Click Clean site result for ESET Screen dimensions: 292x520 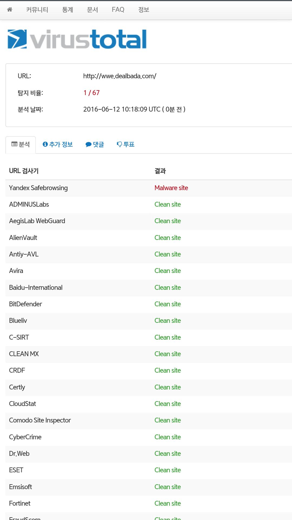pyautogui.click(x=168, y=470)
